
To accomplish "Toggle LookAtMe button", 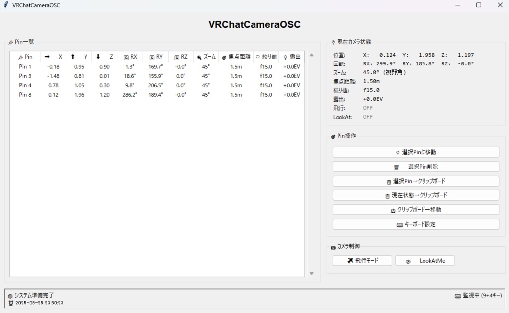I will [425, 261].
